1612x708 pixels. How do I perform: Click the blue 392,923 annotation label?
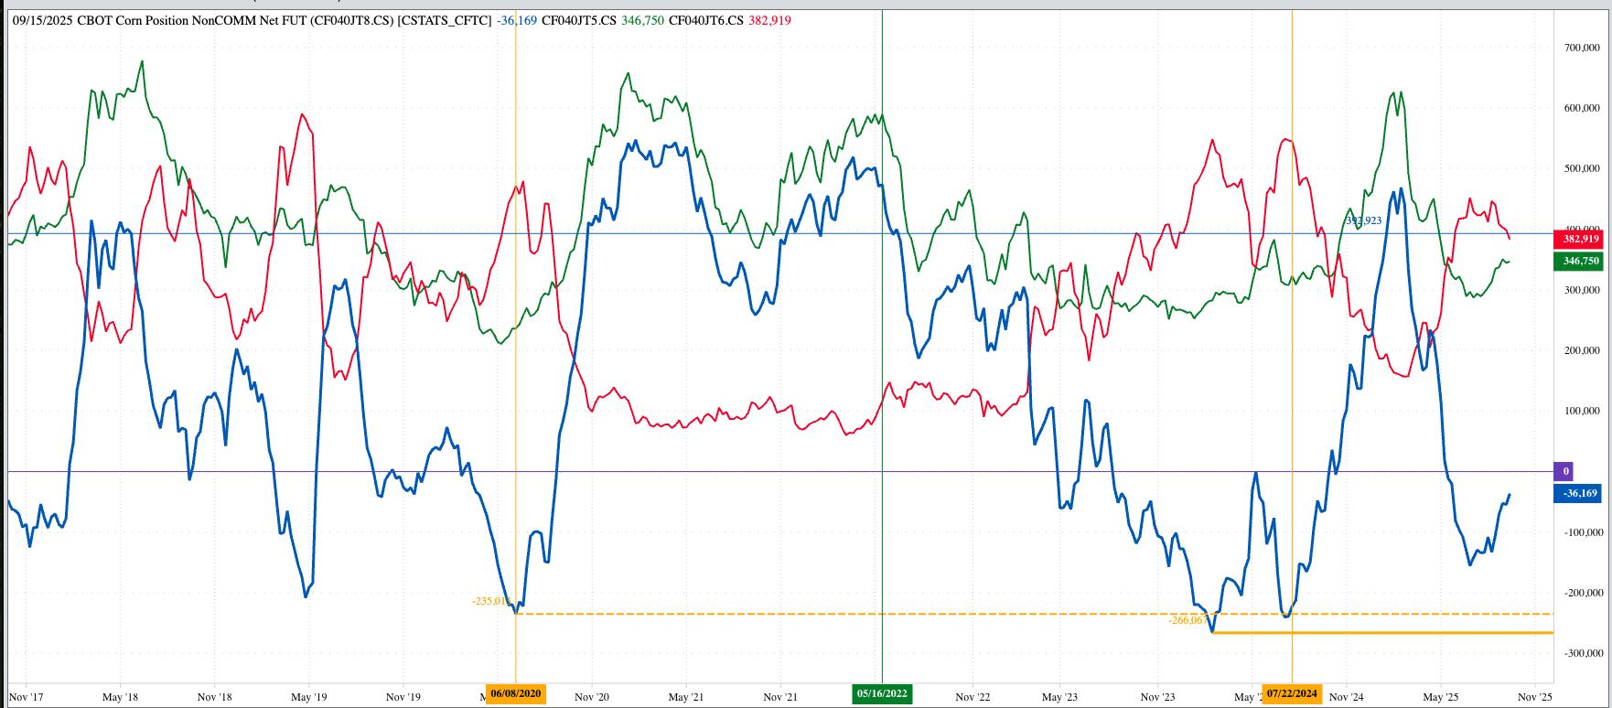tap(1363, 220)
